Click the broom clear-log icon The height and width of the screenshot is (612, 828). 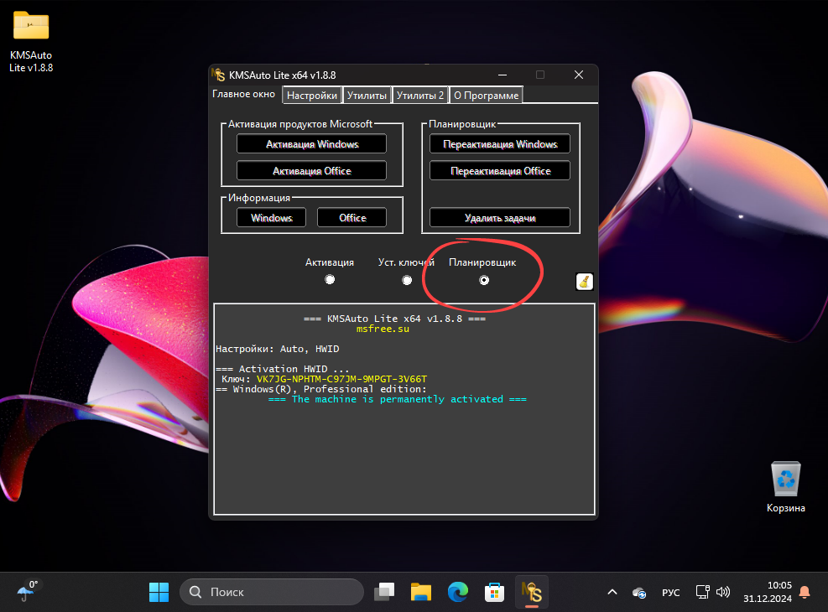pos(585,282)
